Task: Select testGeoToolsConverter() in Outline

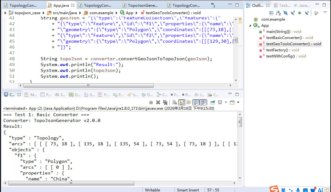Action: (289, 44)
